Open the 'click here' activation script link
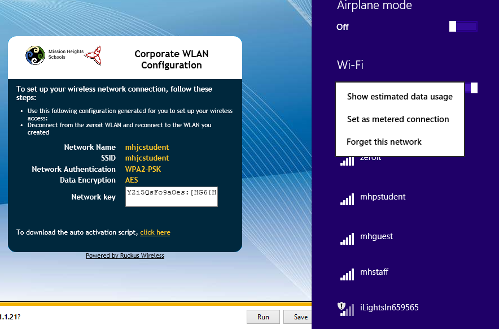This screenshot has width=499, height=329. click(x=155, y=232)
